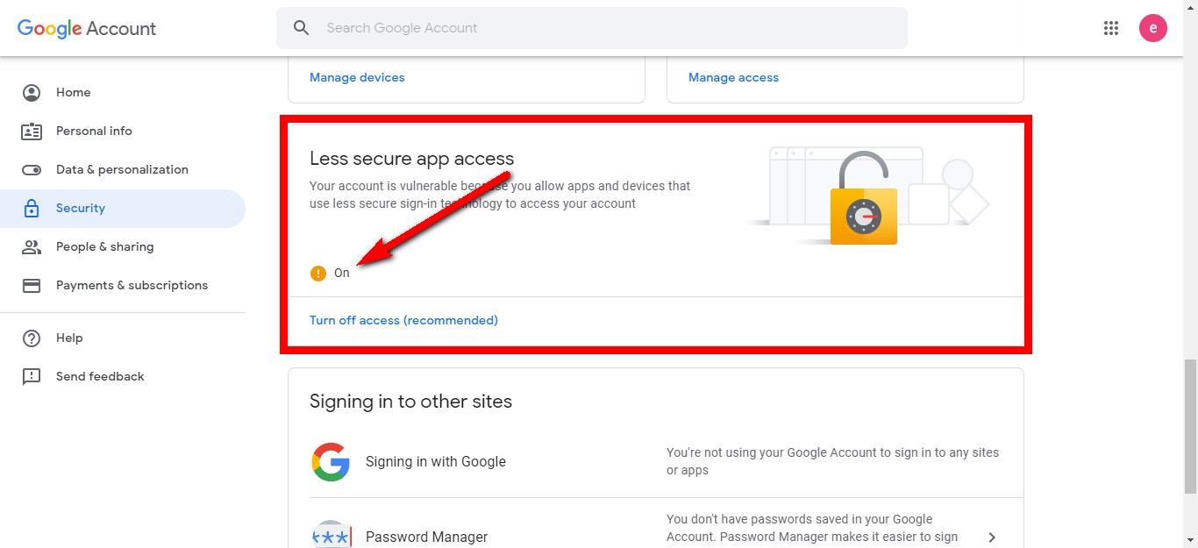Open the Manage access link
1198x548 pixels.
click(733, 77)
